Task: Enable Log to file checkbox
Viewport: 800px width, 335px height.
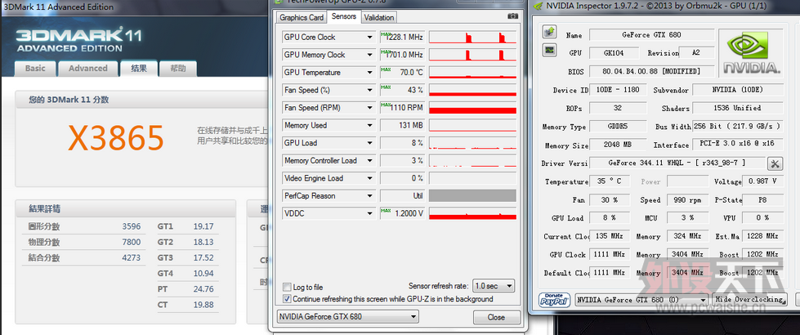Action: point(287,287)
